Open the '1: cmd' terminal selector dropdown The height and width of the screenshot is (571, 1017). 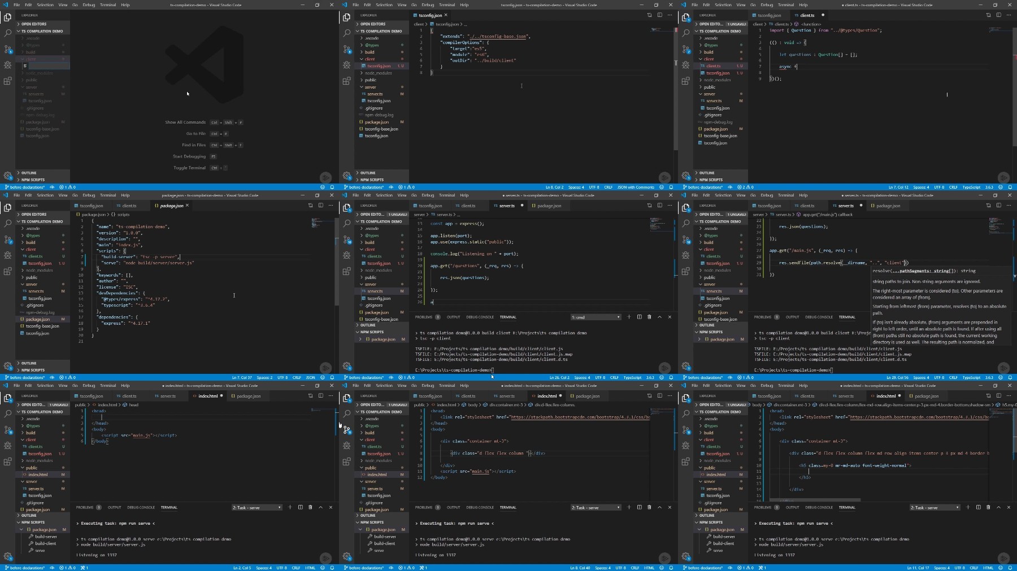tap(596, 317)
